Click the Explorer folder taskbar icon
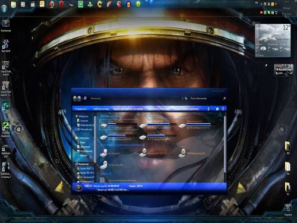Screen dimensions: 297x223 click(x=14, y=4)
